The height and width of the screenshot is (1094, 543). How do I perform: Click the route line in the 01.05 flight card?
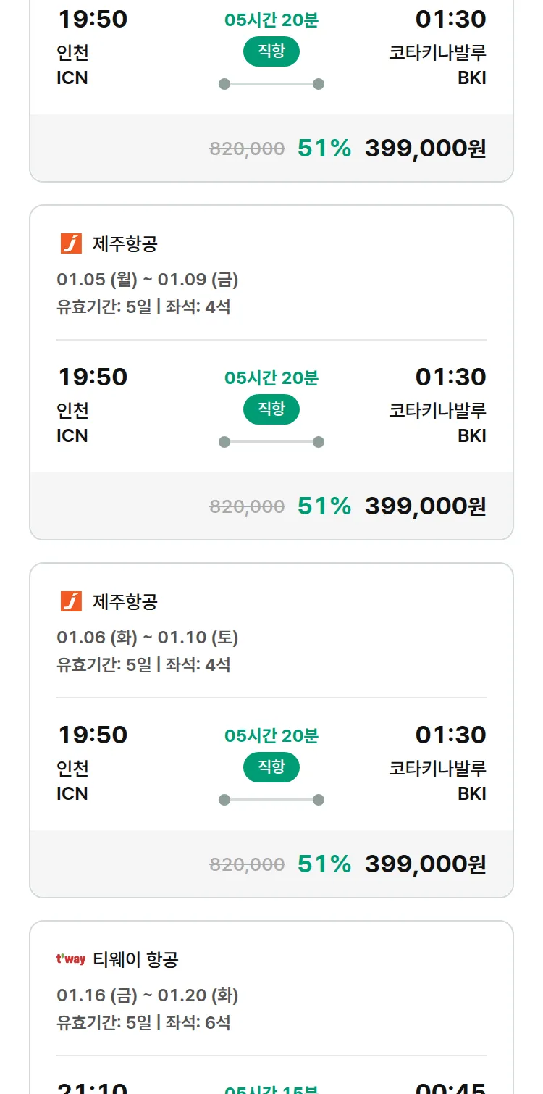[271, 442]
